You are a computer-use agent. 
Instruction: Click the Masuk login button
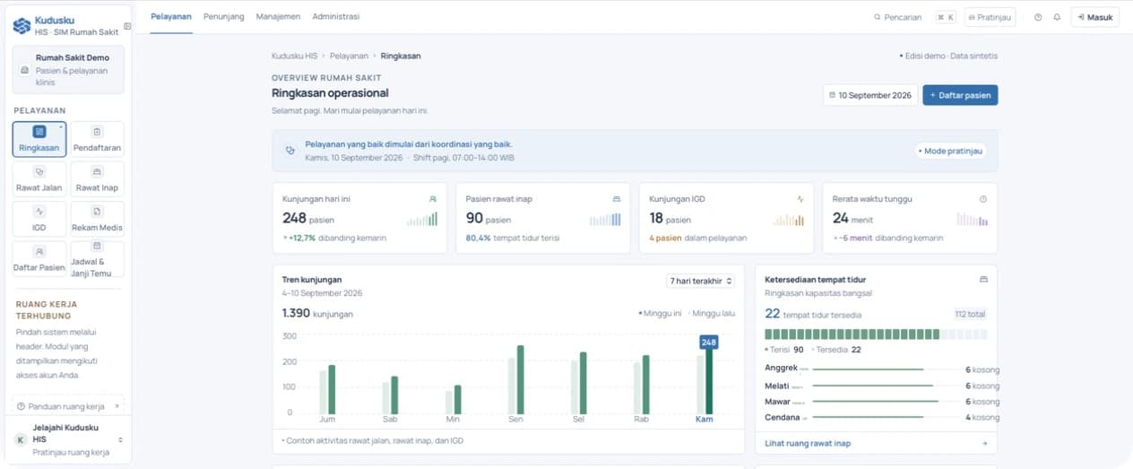click(1095, 17)
